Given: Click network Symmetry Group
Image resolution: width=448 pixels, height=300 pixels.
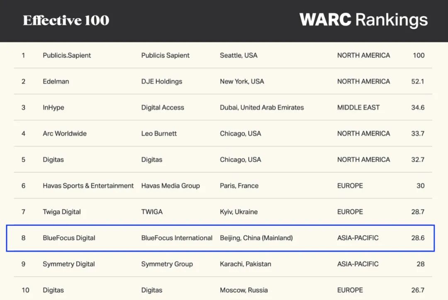Looking at the screenshot, I should tap(167, 264).
